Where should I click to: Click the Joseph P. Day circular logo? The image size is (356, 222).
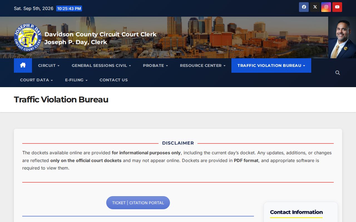pyautogui.click(x=28, y=37)
